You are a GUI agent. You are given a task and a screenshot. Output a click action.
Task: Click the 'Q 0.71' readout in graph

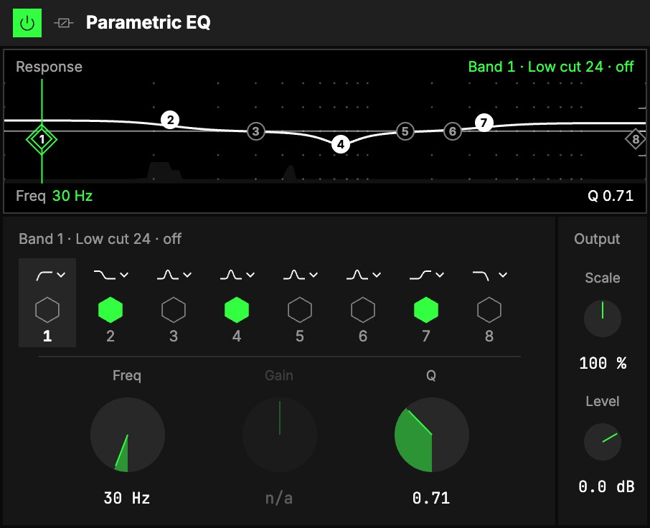point(611,196)
